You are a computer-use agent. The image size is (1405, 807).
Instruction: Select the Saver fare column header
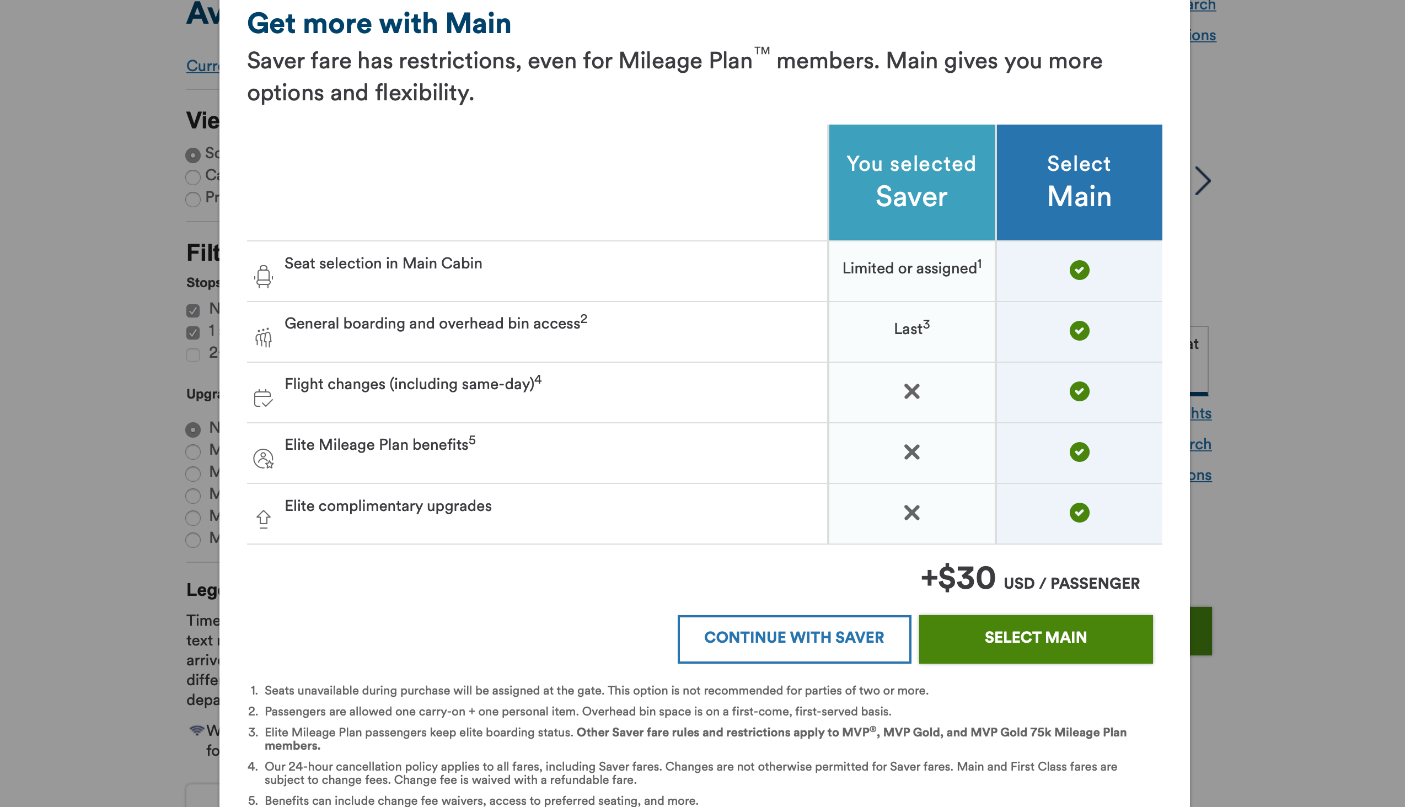point(911,182)
